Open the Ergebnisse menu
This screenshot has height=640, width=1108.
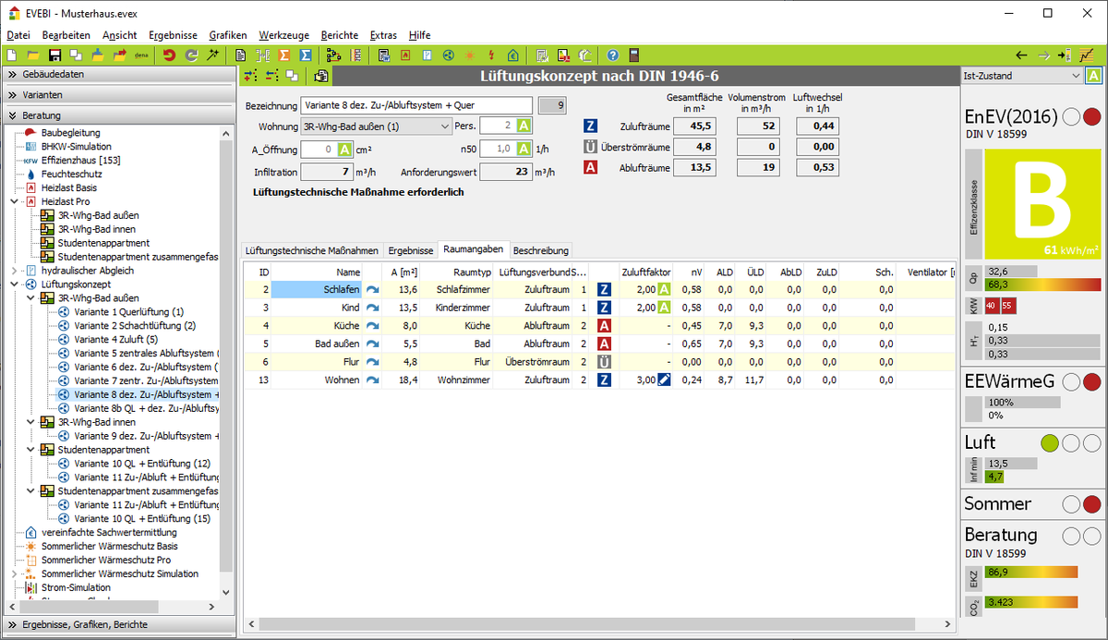click(174, 34)
